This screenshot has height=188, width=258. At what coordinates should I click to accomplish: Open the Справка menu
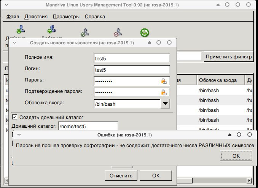pos(95,17)
